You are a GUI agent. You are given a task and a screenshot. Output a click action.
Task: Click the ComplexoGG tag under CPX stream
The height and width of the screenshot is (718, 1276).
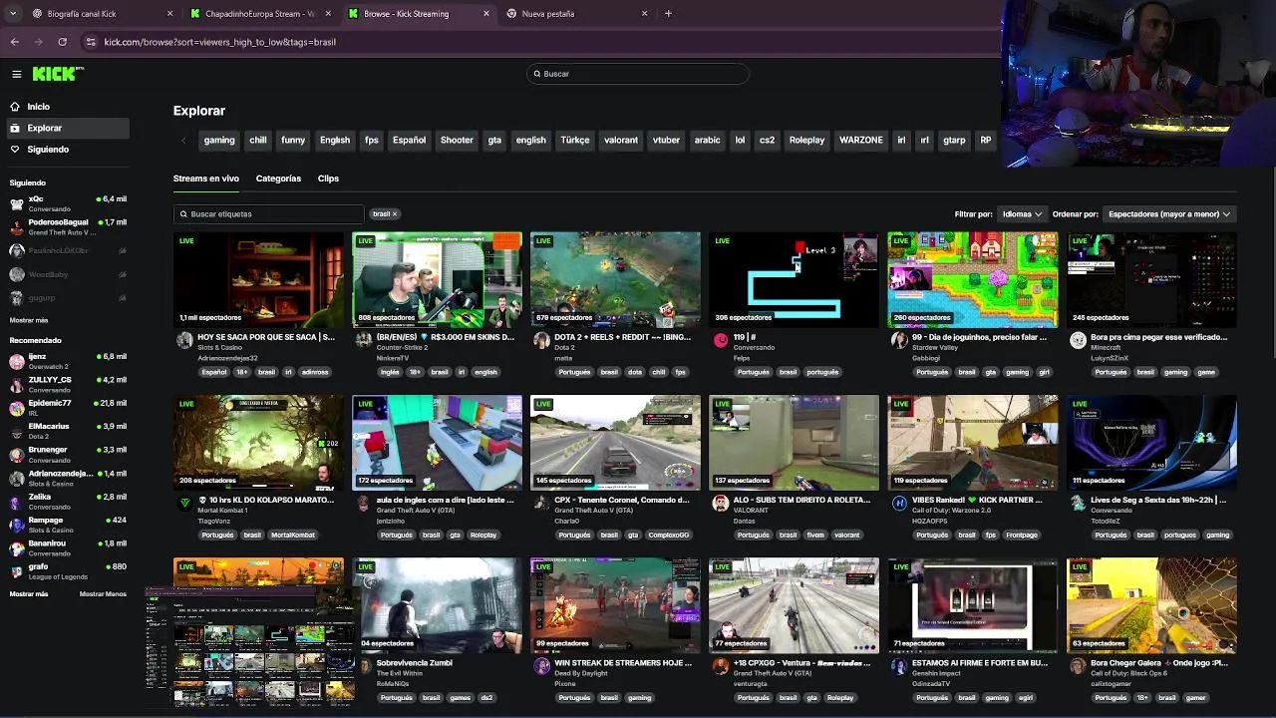pos(669,536)
